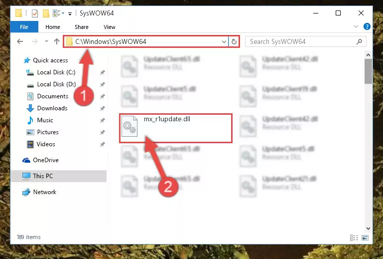
Task: Switch to the View ribbon tab
Action: click(110, 27)
